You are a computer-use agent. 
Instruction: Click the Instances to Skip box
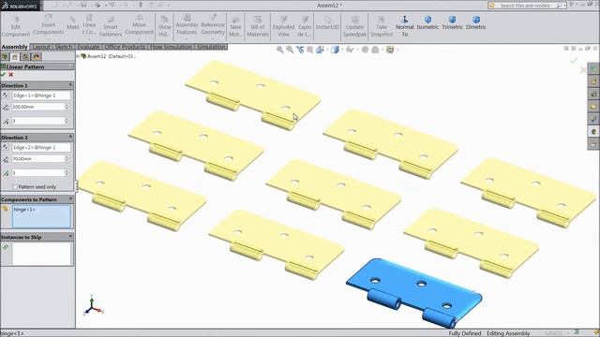[x=41, y=254]
